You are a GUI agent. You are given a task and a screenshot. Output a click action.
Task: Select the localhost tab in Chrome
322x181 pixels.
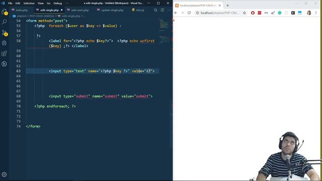click(198, 6)
